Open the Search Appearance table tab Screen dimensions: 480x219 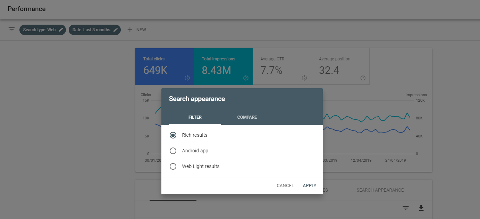(x=380, y=190)
